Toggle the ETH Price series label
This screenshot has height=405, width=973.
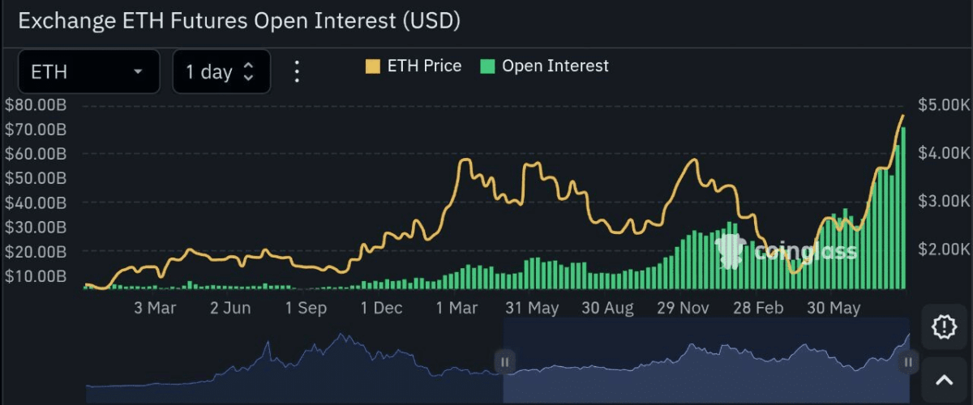point(424,66)
